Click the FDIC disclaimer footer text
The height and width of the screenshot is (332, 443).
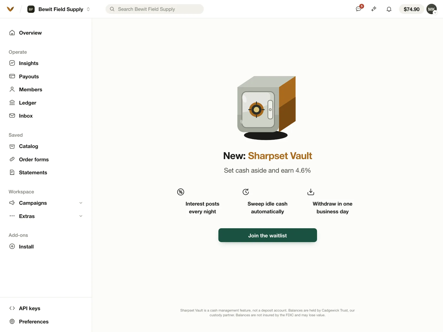point(267,313)
